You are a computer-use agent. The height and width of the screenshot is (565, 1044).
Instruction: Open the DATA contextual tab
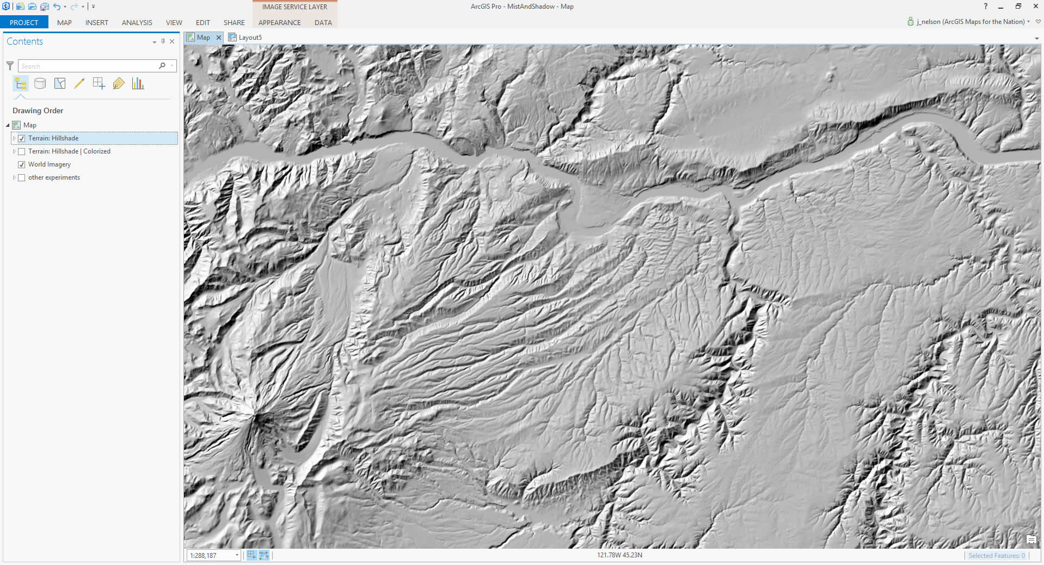(323, 22)
